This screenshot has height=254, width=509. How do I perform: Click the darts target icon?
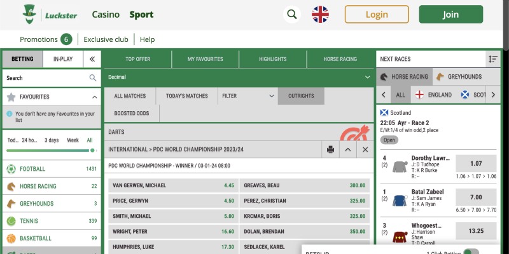point(355,133)
